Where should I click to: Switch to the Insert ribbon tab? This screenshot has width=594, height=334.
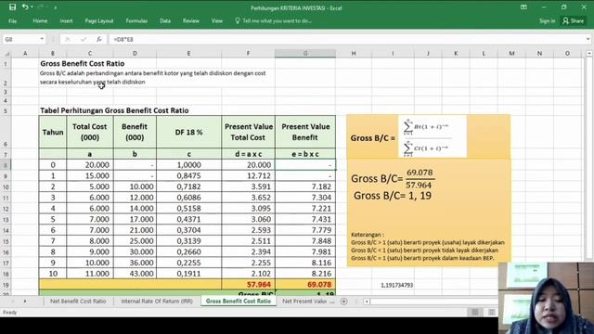66,20
